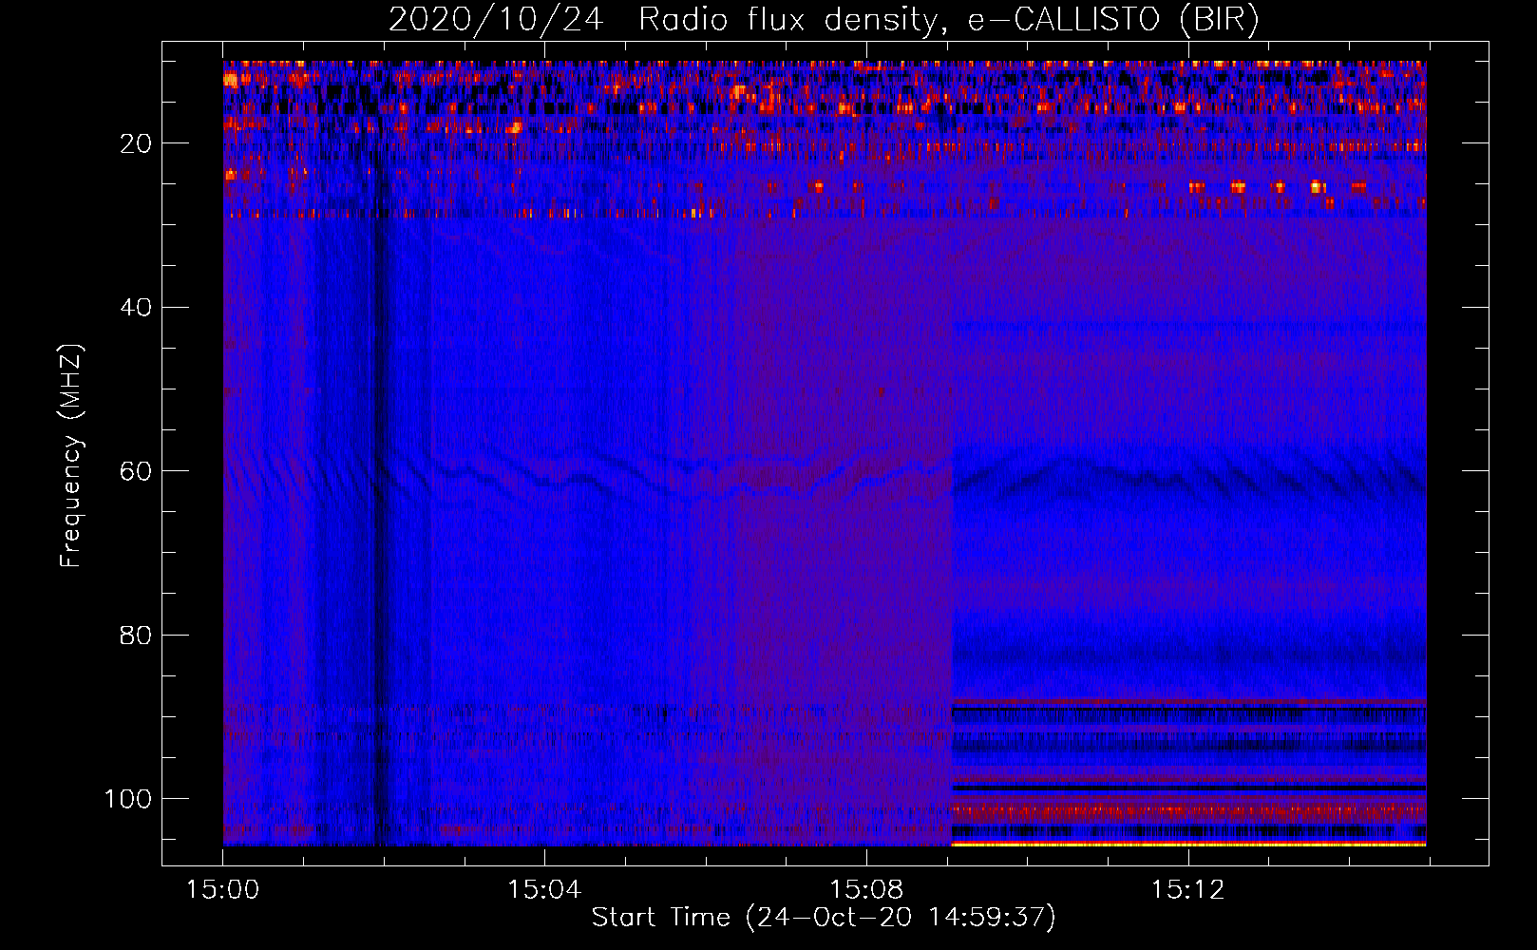Image resolution: width=1537 pixels, height=950 pixels.
Task: Click the '40' frequency tick label
Action: (x=137, y=307)
